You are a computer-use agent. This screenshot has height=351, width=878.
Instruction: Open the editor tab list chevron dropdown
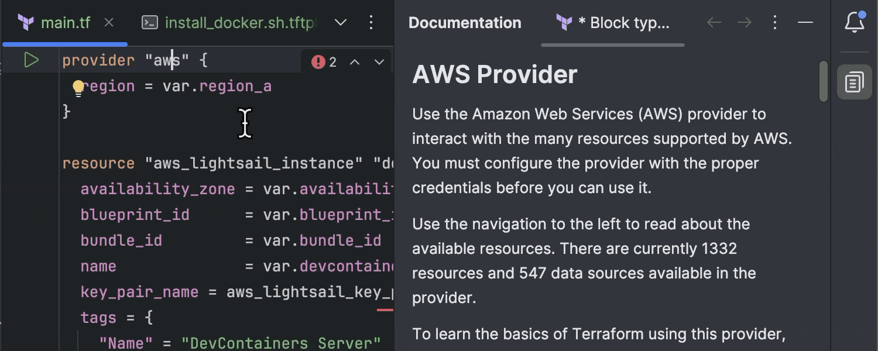click(340, 22)
